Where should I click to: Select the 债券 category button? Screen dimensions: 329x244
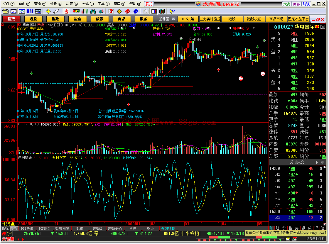[100, 19]
